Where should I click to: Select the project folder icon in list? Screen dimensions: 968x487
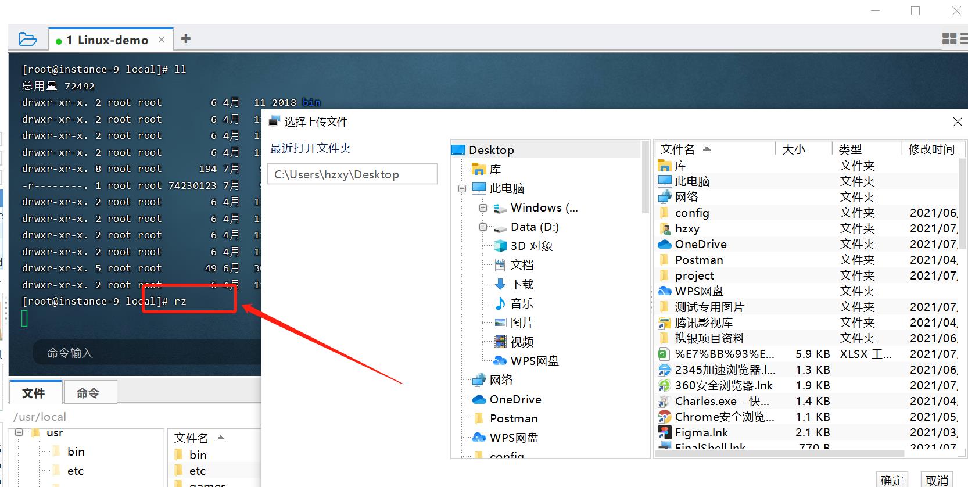pyautogui.click(x=664, y=275)
